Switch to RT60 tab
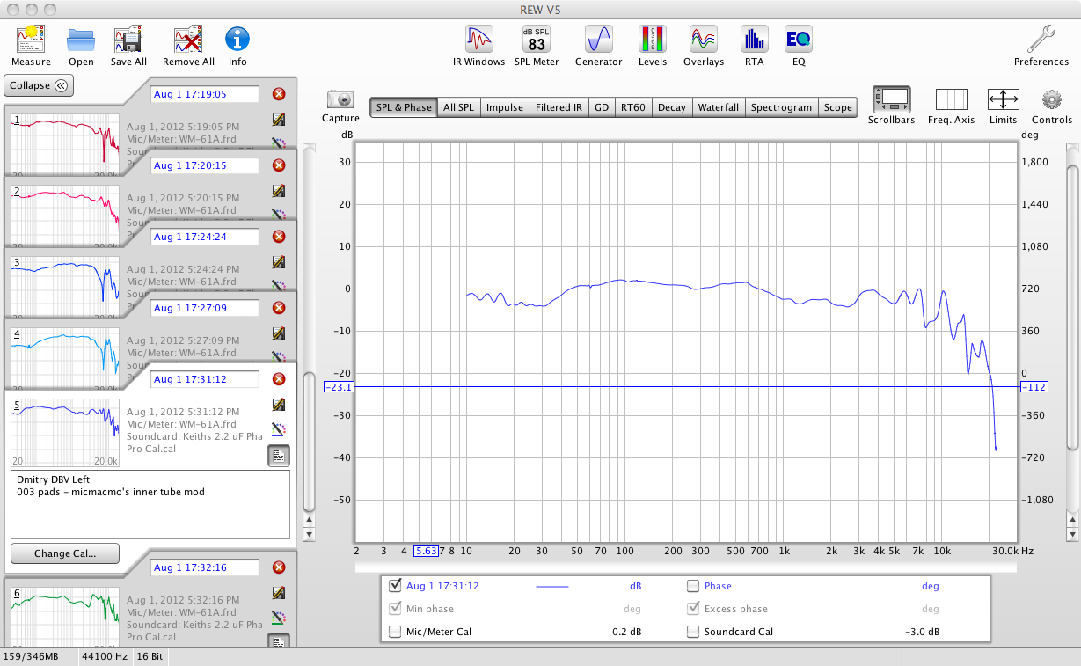 coord(633,107)
